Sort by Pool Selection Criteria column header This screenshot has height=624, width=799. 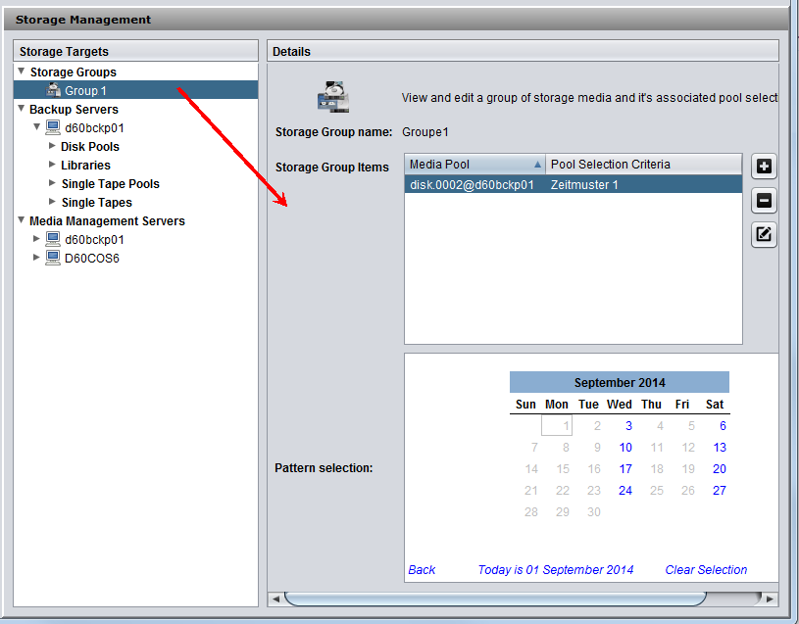tap(643, 165)
